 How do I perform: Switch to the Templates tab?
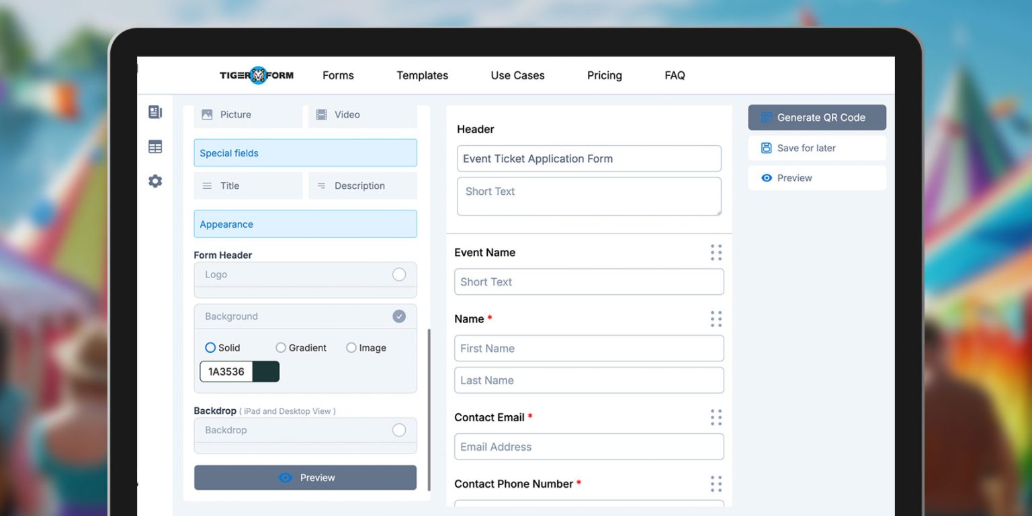[x=422, y=75]
